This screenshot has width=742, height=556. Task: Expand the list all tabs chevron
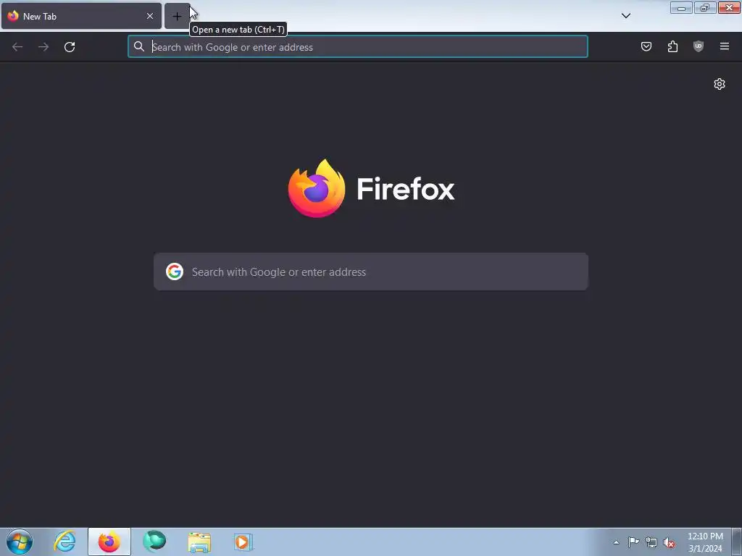click(626, 16)
